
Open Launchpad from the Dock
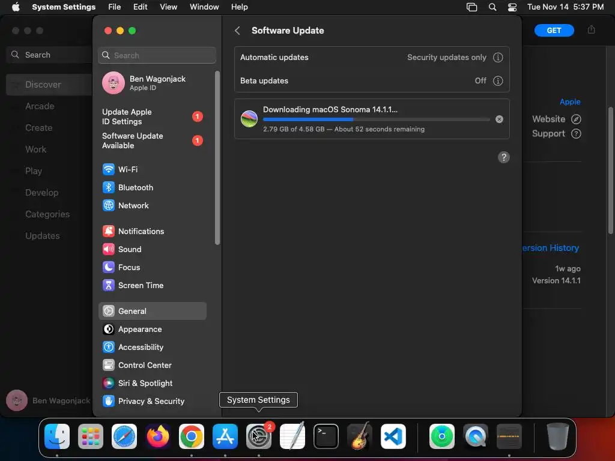point(91,436)
